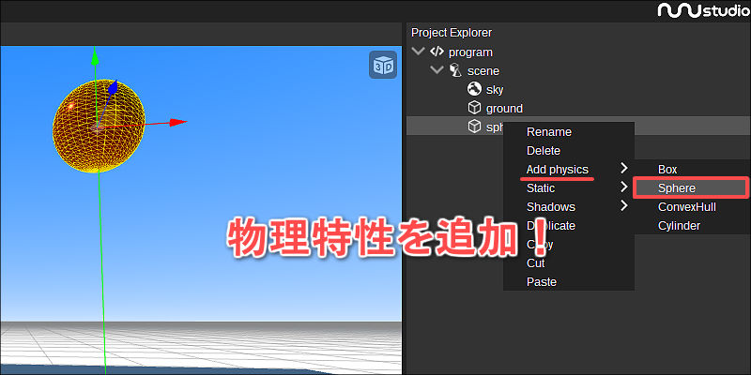Image resolution: width=751 pixels, height=375 pixels.
Task: Toggle the 3D view mode icon
Action: pos(383,65)
